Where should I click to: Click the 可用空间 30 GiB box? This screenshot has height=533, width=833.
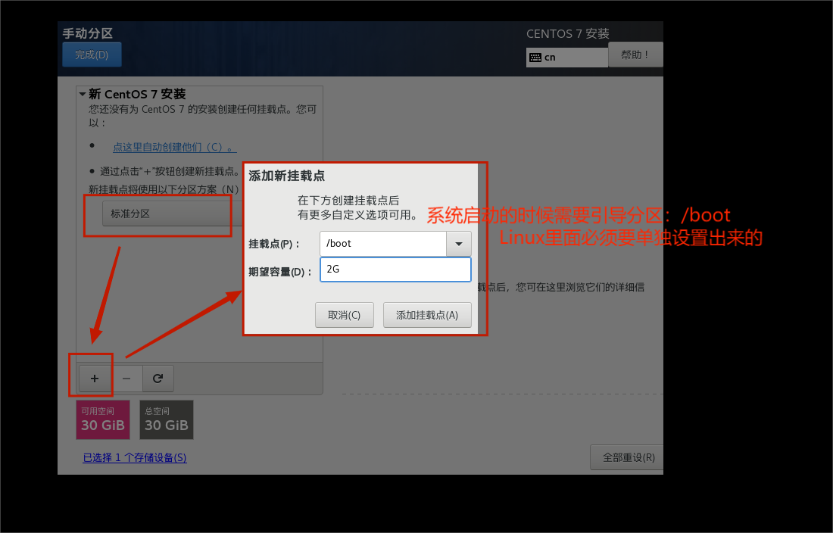(x=103, y=420)
